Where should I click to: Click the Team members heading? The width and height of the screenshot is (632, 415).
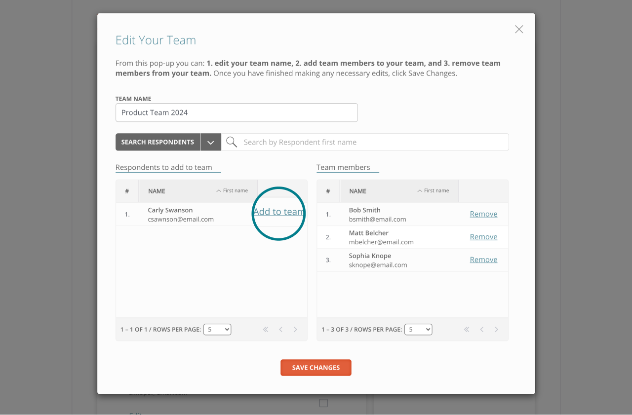343,167
